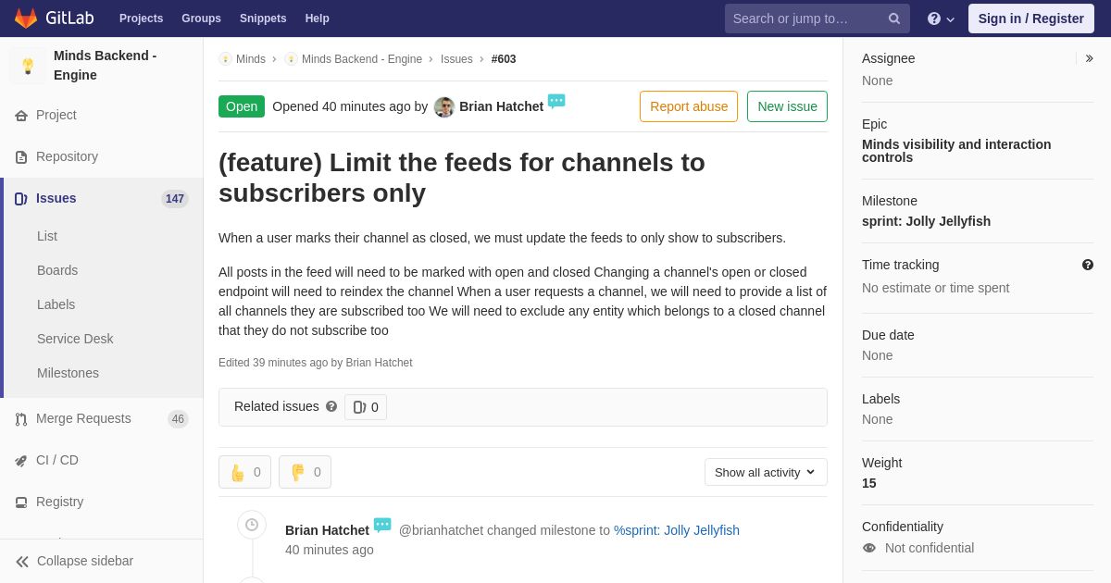Viewport: 1111px width, 583px height.
Task: Open the Groups menu in the navbar
Action: 201,19
